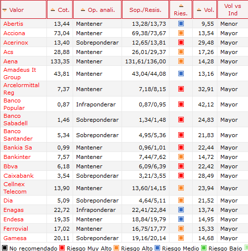Click the Riesgo Muy Alto legend swatch

[62, 248]
